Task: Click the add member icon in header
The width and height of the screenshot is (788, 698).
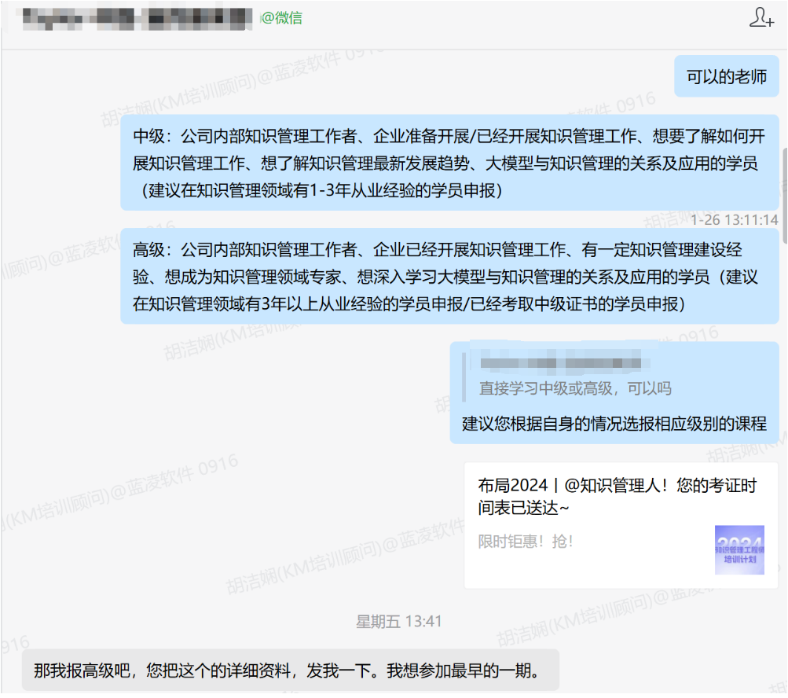Action: pos(761,17)
